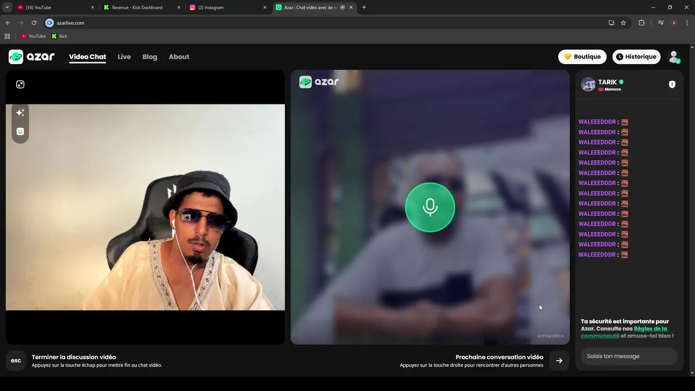Focus the 'Saisis ton message' input
Viewport: 695px width, 391px height.
629,356
